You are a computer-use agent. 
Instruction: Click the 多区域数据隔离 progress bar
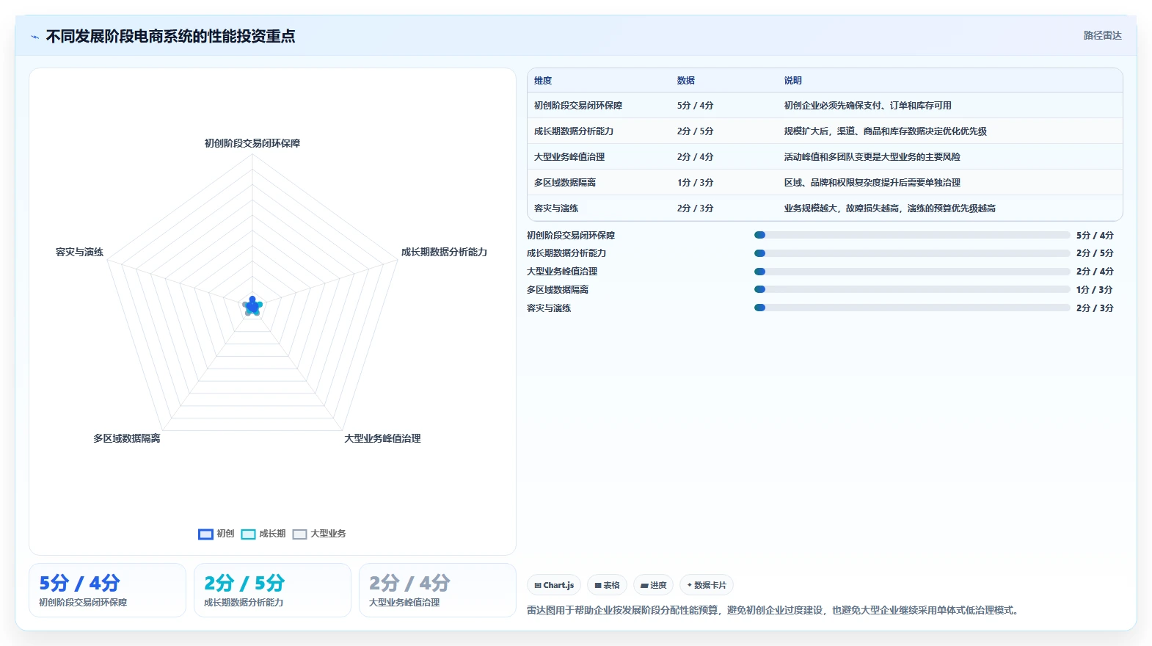click(x=912, y=289)
